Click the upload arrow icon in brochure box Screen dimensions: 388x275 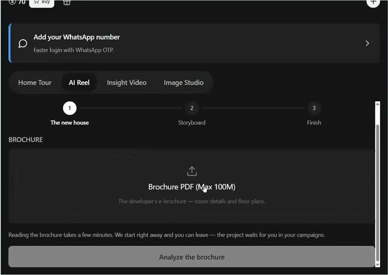(192, 171)
